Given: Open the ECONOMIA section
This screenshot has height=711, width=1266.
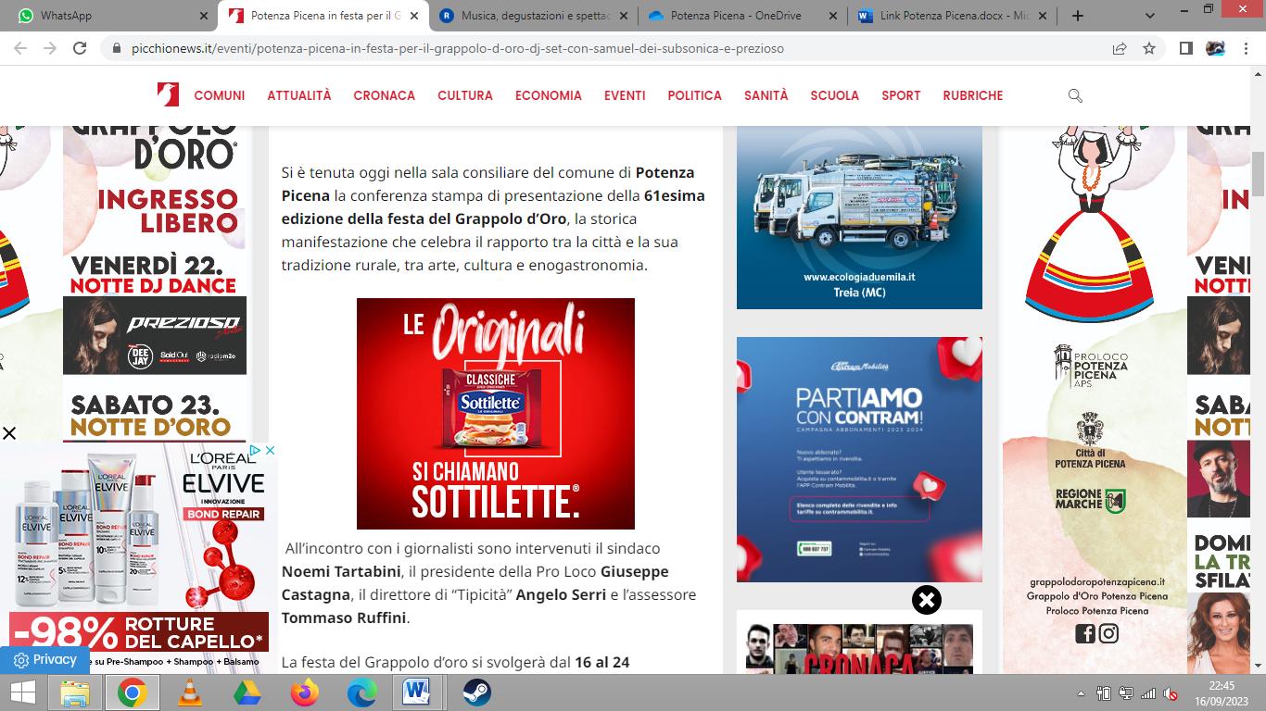Looking at the screenshot, I should (549, 95).
